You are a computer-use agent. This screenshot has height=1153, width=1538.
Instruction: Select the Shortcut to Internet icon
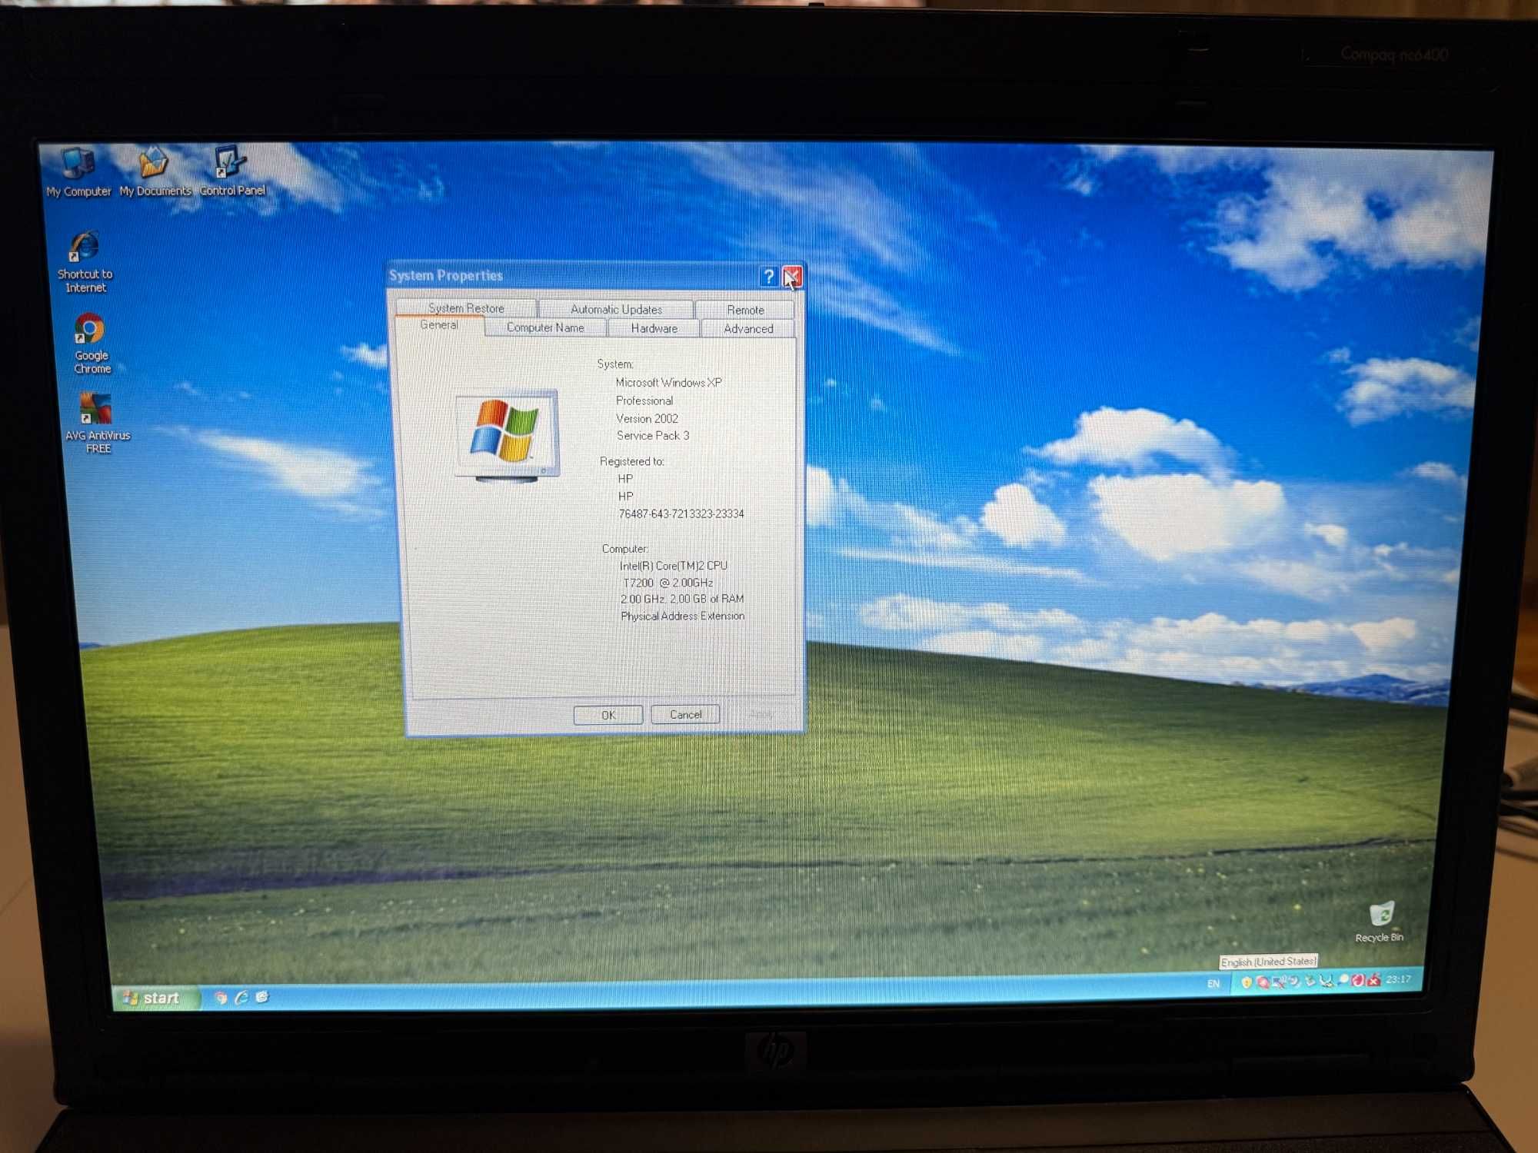tap(85, 262)
